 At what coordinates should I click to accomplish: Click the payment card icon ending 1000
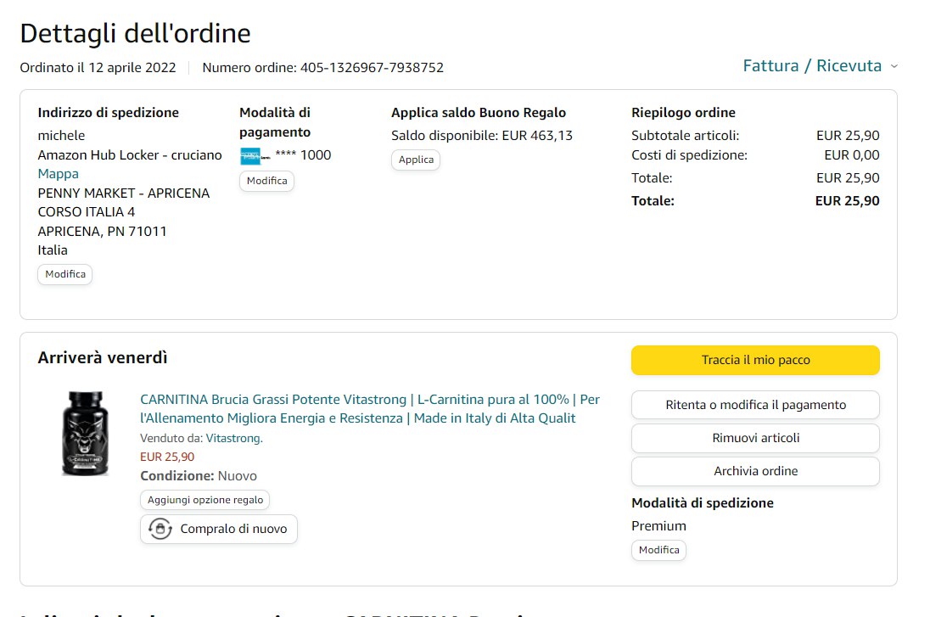[x=255, y=156]
